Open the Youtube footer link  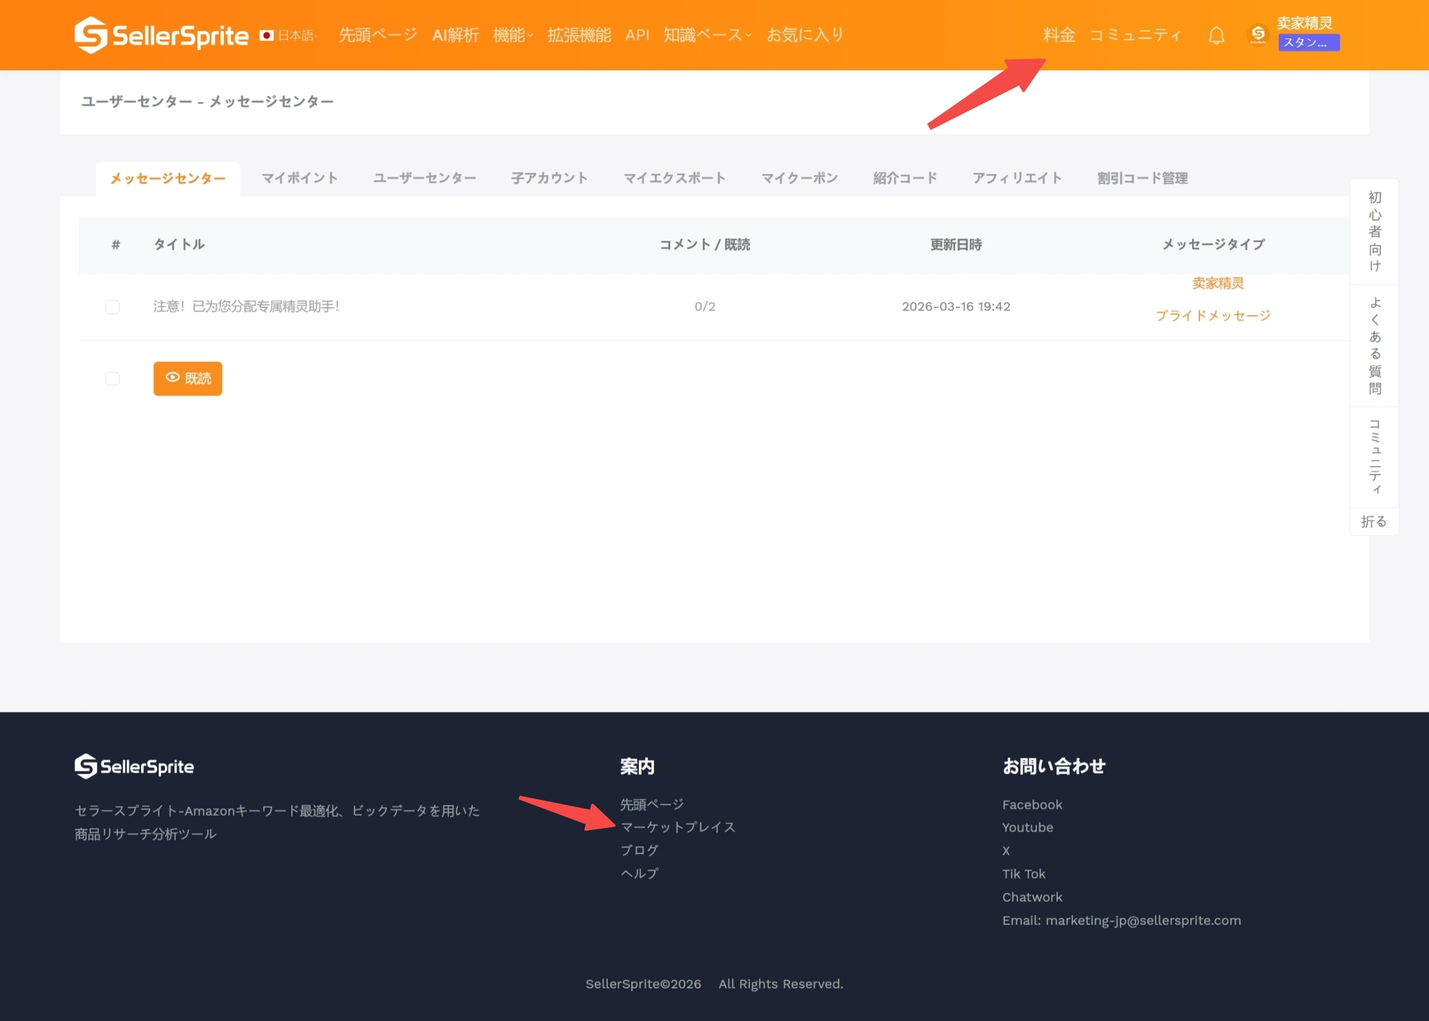[1027, 827]
